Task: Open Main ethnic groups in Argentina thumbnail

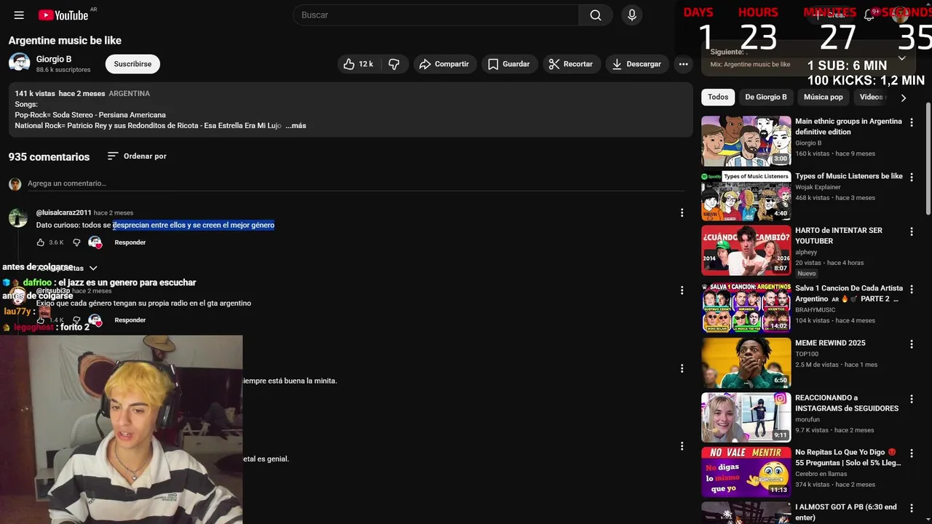Action: point(746,141)
